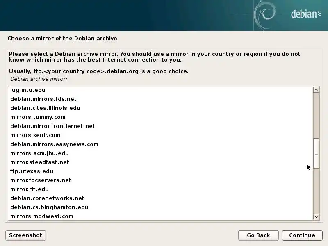Click the Go Back button
This screenshot has width=328, height=246.
(258, 235)
